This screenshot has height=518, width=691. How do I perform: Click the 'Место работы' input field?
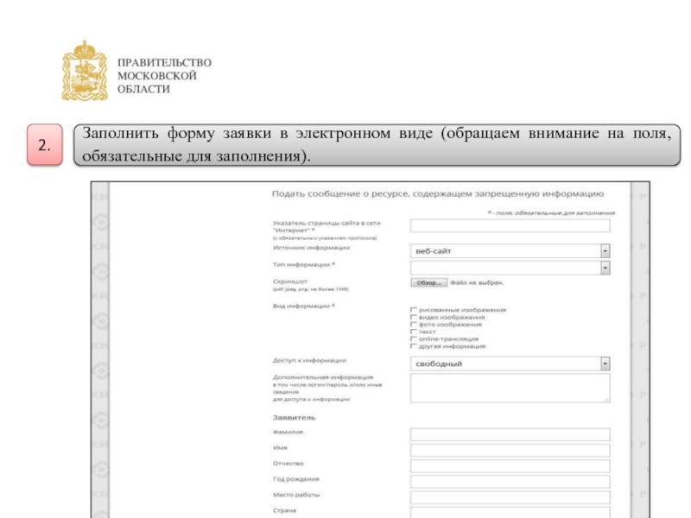[x=510, y=497]
